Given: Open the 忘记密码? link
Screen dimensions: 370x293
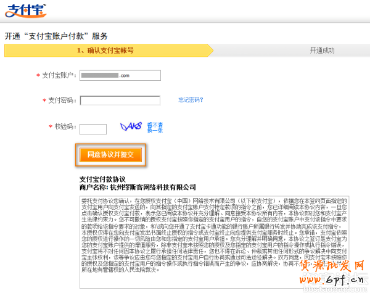Looking at the screenshot, I should click(x=191, y=100).
